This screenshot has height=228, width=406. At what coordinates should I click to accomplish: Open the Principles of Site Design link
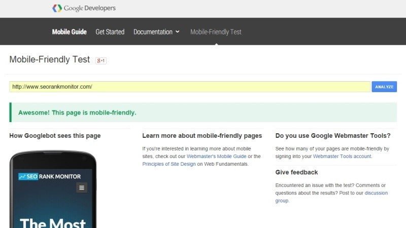tap(169, 164)
